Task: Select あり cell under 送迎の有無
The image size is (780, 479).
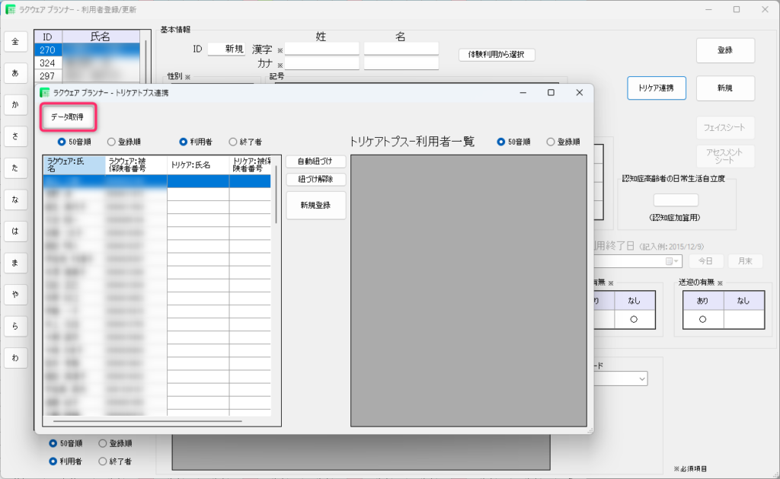Action: point(702,319)
